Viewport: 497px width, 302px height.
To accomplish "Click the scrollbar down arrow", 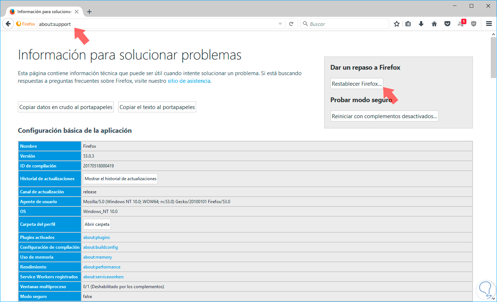I will click(493, 299).
